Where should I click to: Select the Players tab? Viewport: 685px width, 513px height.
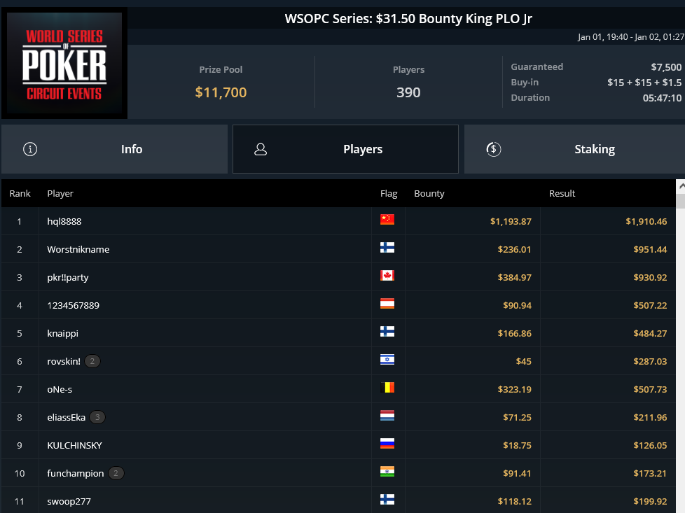(x=345, y=149)
